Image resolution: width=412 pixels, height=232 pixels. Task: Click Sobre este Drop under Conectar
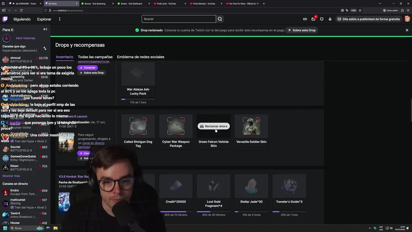[x=91, y=73]
